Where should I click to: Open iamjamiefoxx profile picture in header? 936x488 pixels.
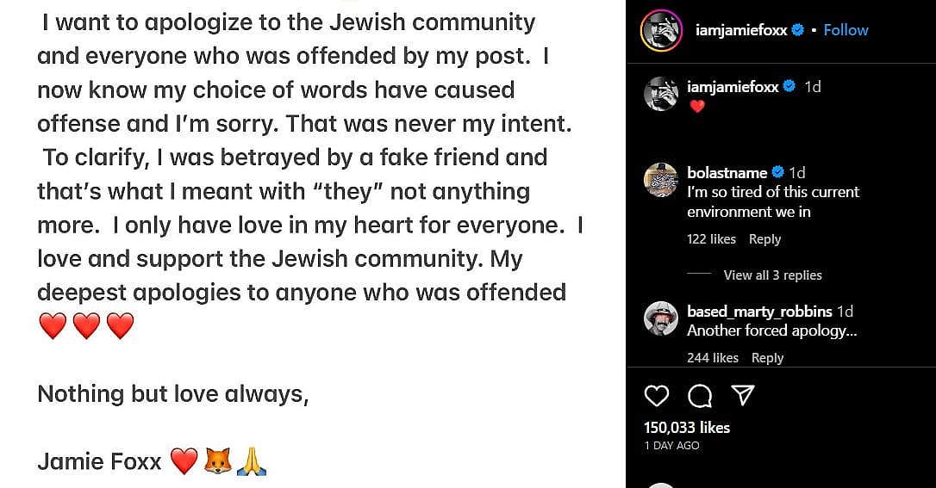661,31
